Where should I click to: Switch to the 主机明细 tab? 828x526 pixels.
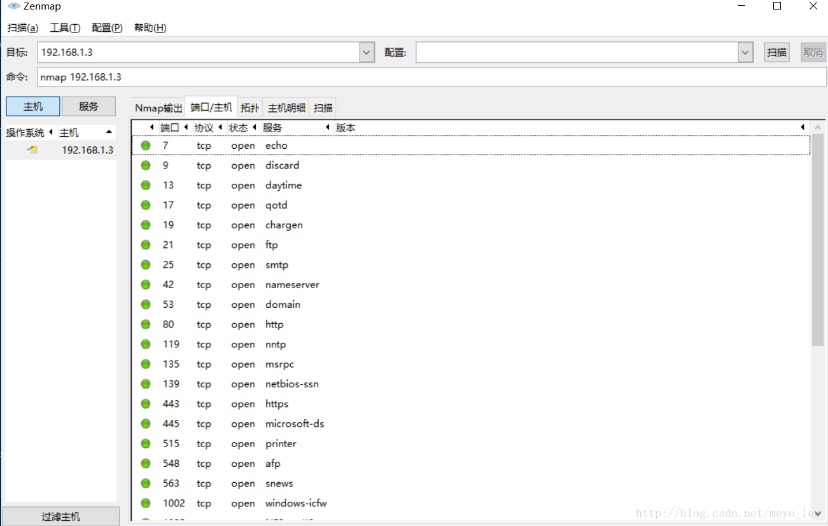[286, 108]
